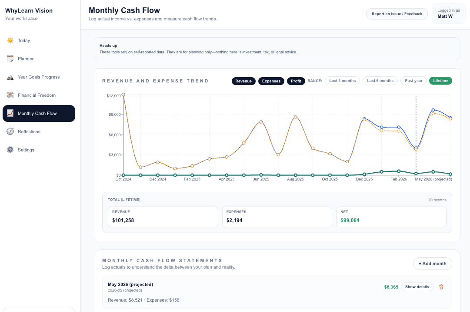Hide the Profit line in the chart
Screen dimensions: 470x312
tap(296, 81)
